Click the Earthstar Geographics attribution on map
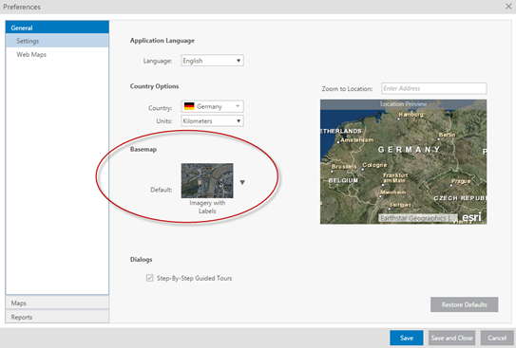Image resolution: width=516 pixels, height=348 pixels. pos(417,218)
